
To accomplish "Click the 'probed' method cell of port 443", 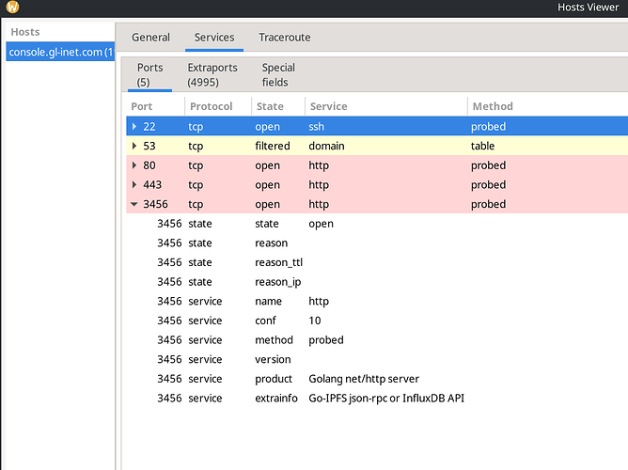I will point(488,184).
